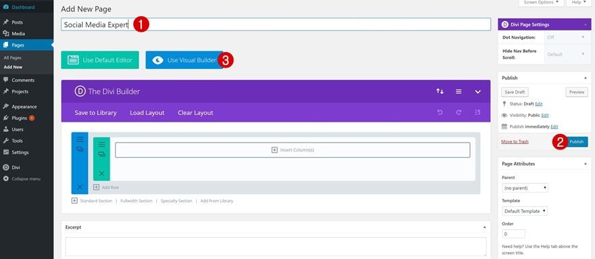This screenshot has height=259, width=595.
Task: Open Tools menu
Action: point(17,141)
